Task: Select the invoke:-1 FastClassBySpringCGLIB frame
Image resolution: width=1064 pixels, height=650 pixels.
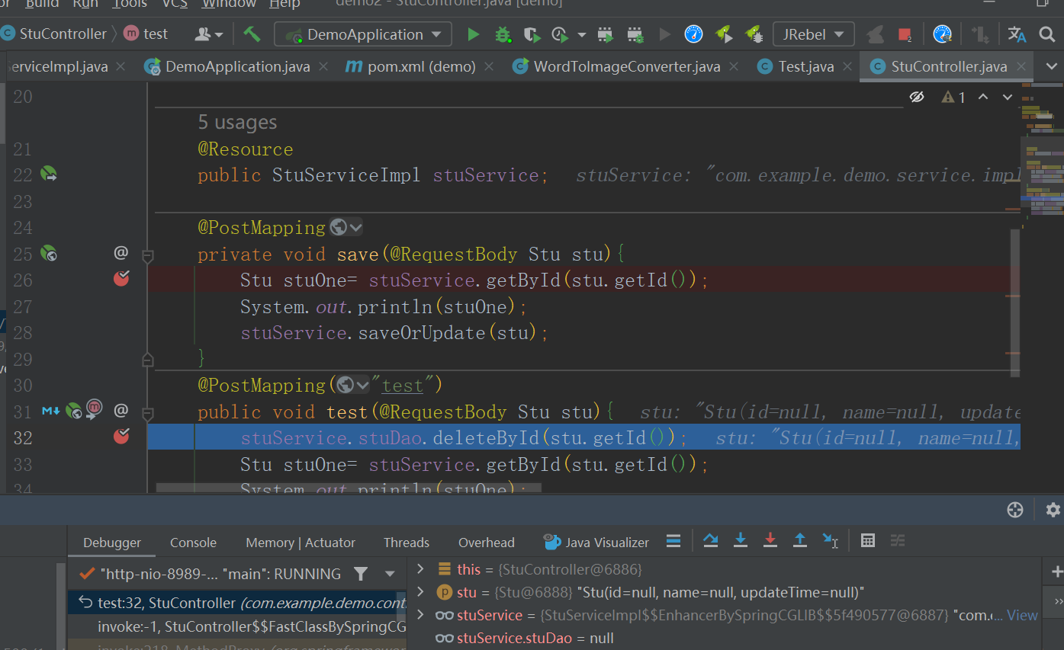Action: click(236, 626)
